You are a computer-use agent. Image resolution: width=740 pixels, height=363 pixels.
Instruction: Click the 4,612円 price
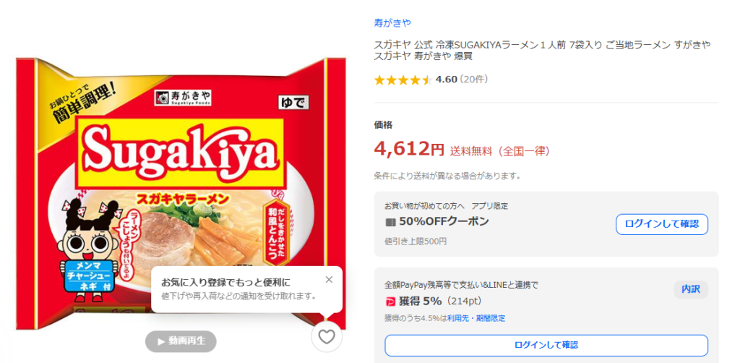[x=409, y=150]
